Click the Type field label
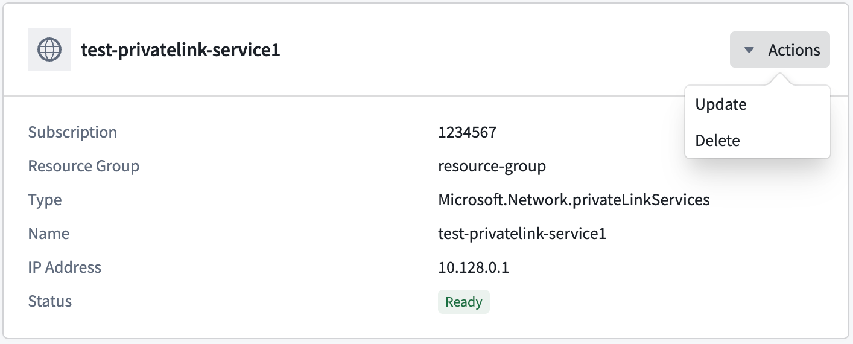Viewport: 853px width, 344px height. click(x=45, y=200)
